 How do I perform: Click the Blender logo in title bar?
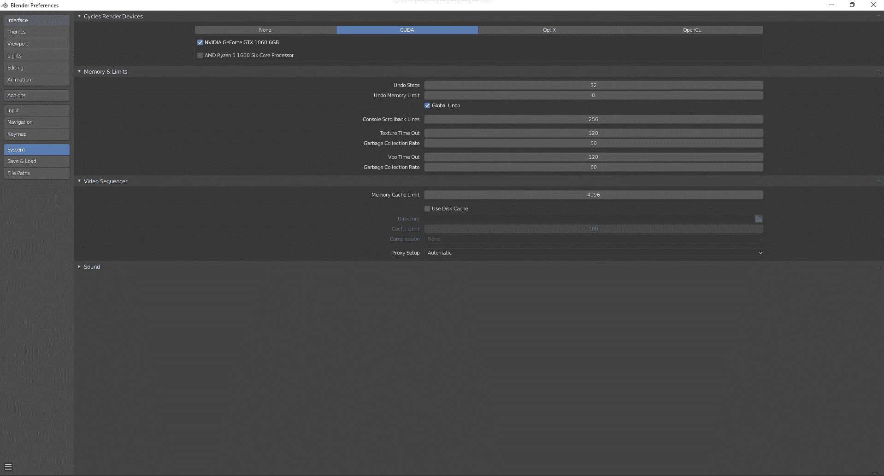pos(5,5)
